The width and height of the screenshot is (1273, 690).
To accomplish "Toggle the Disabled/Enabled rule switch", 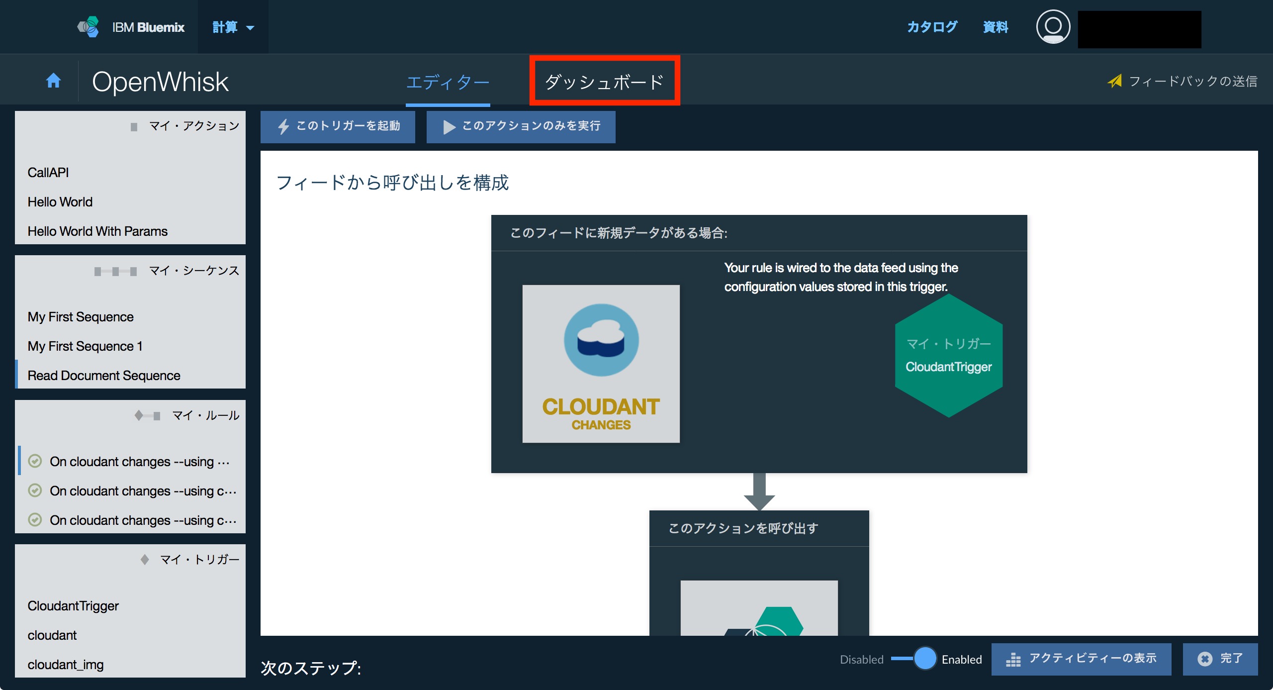I will (913, 659).
